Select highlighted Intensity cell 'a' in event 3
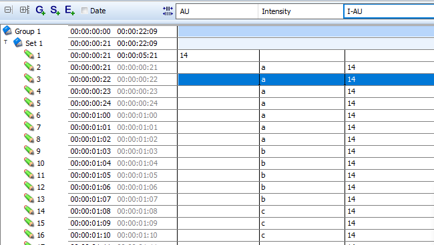 coord(302,79)
